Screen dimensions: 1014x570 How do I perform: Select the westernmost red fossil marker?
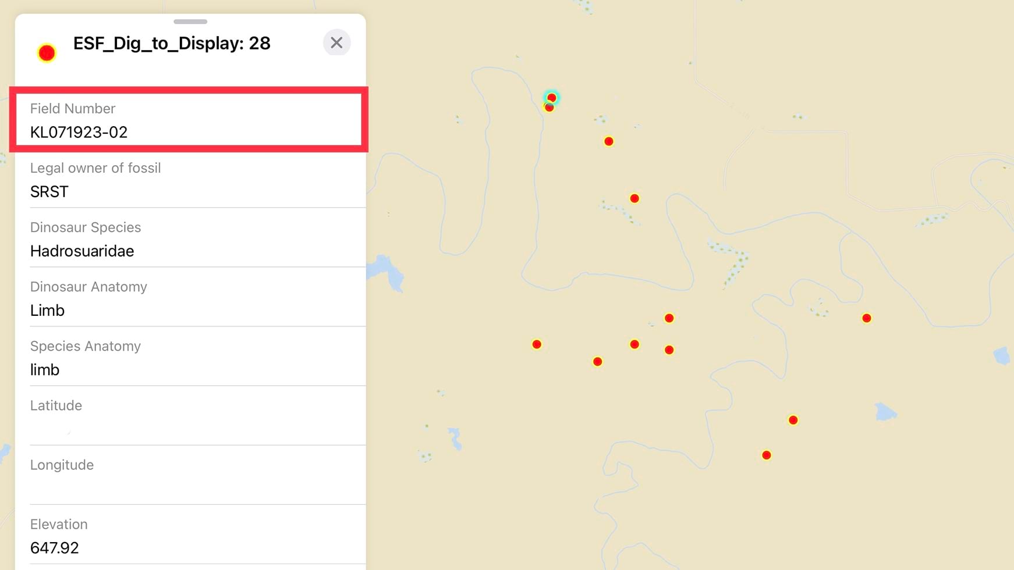click(537, 345)
